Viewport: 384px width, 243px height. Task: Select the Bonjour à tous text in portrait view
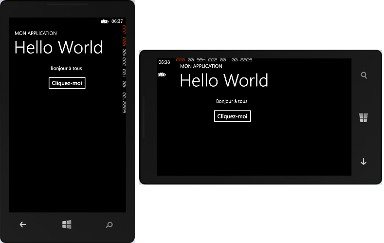click(66, 68)
